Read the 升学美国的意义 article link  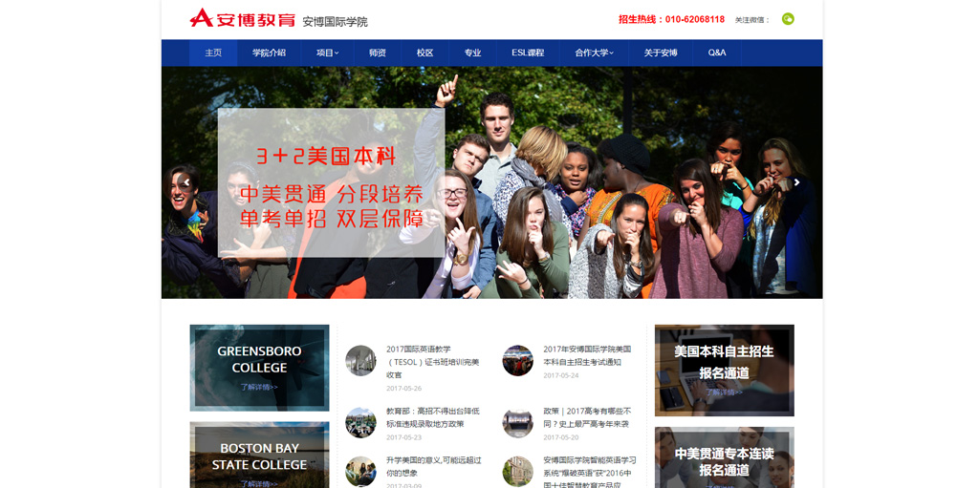[433, 466]
